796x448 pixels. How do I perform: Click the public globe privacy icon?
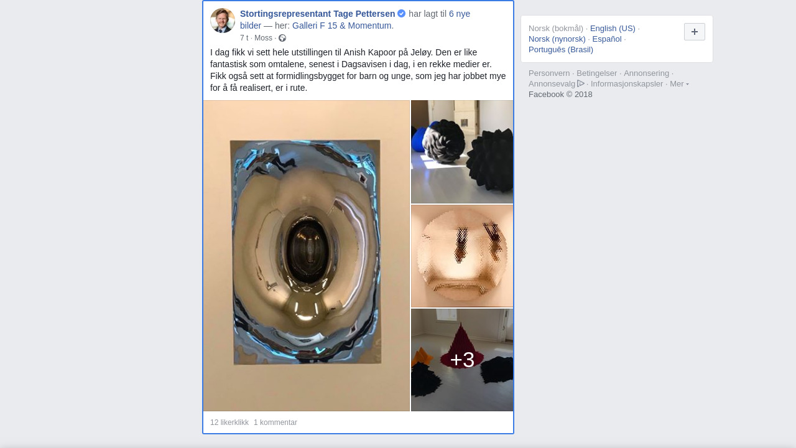point(282,38)
